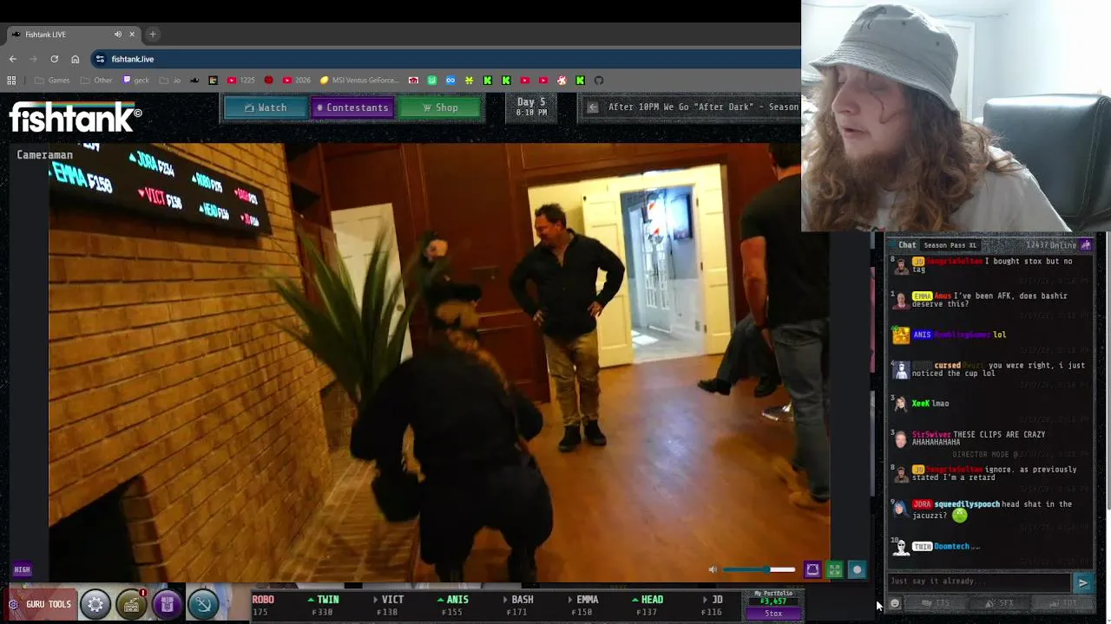Select the ROBO stock
1111x624 pixels.
[x=263, y=605]
